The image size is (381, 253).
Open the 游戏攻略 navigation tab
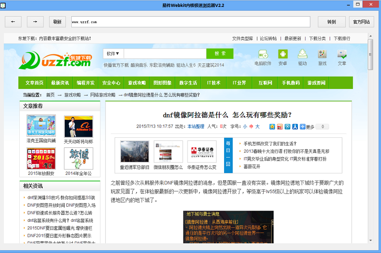(x=137, y=83)
